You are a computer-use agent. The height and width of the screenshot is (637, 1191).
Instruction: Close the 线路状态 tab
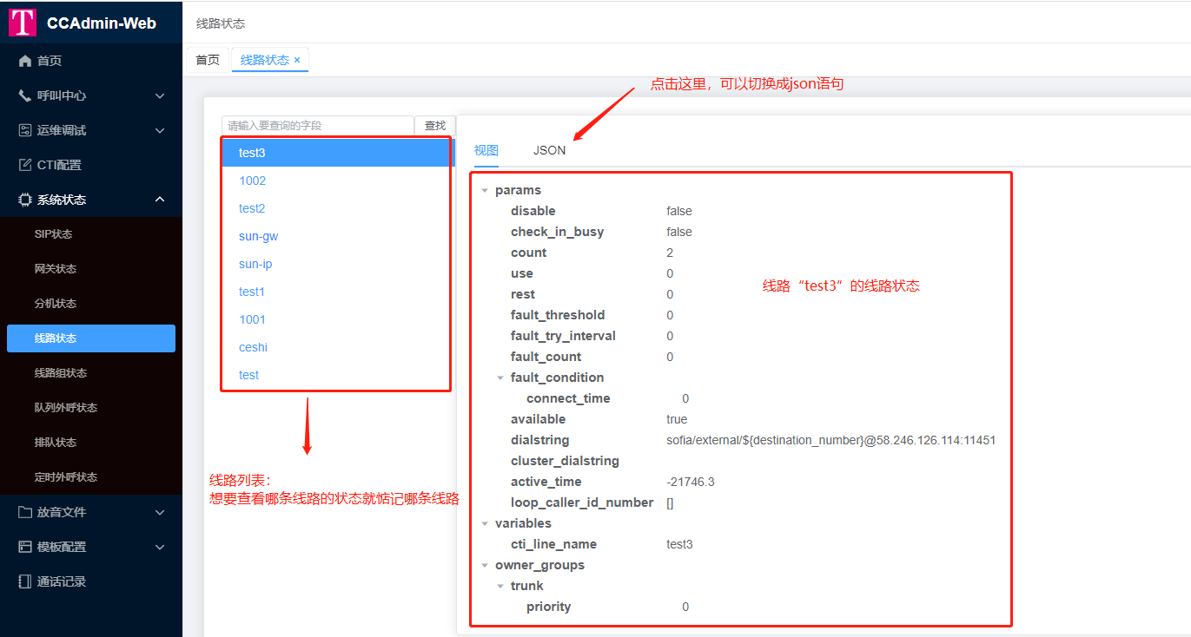[297, 60]
